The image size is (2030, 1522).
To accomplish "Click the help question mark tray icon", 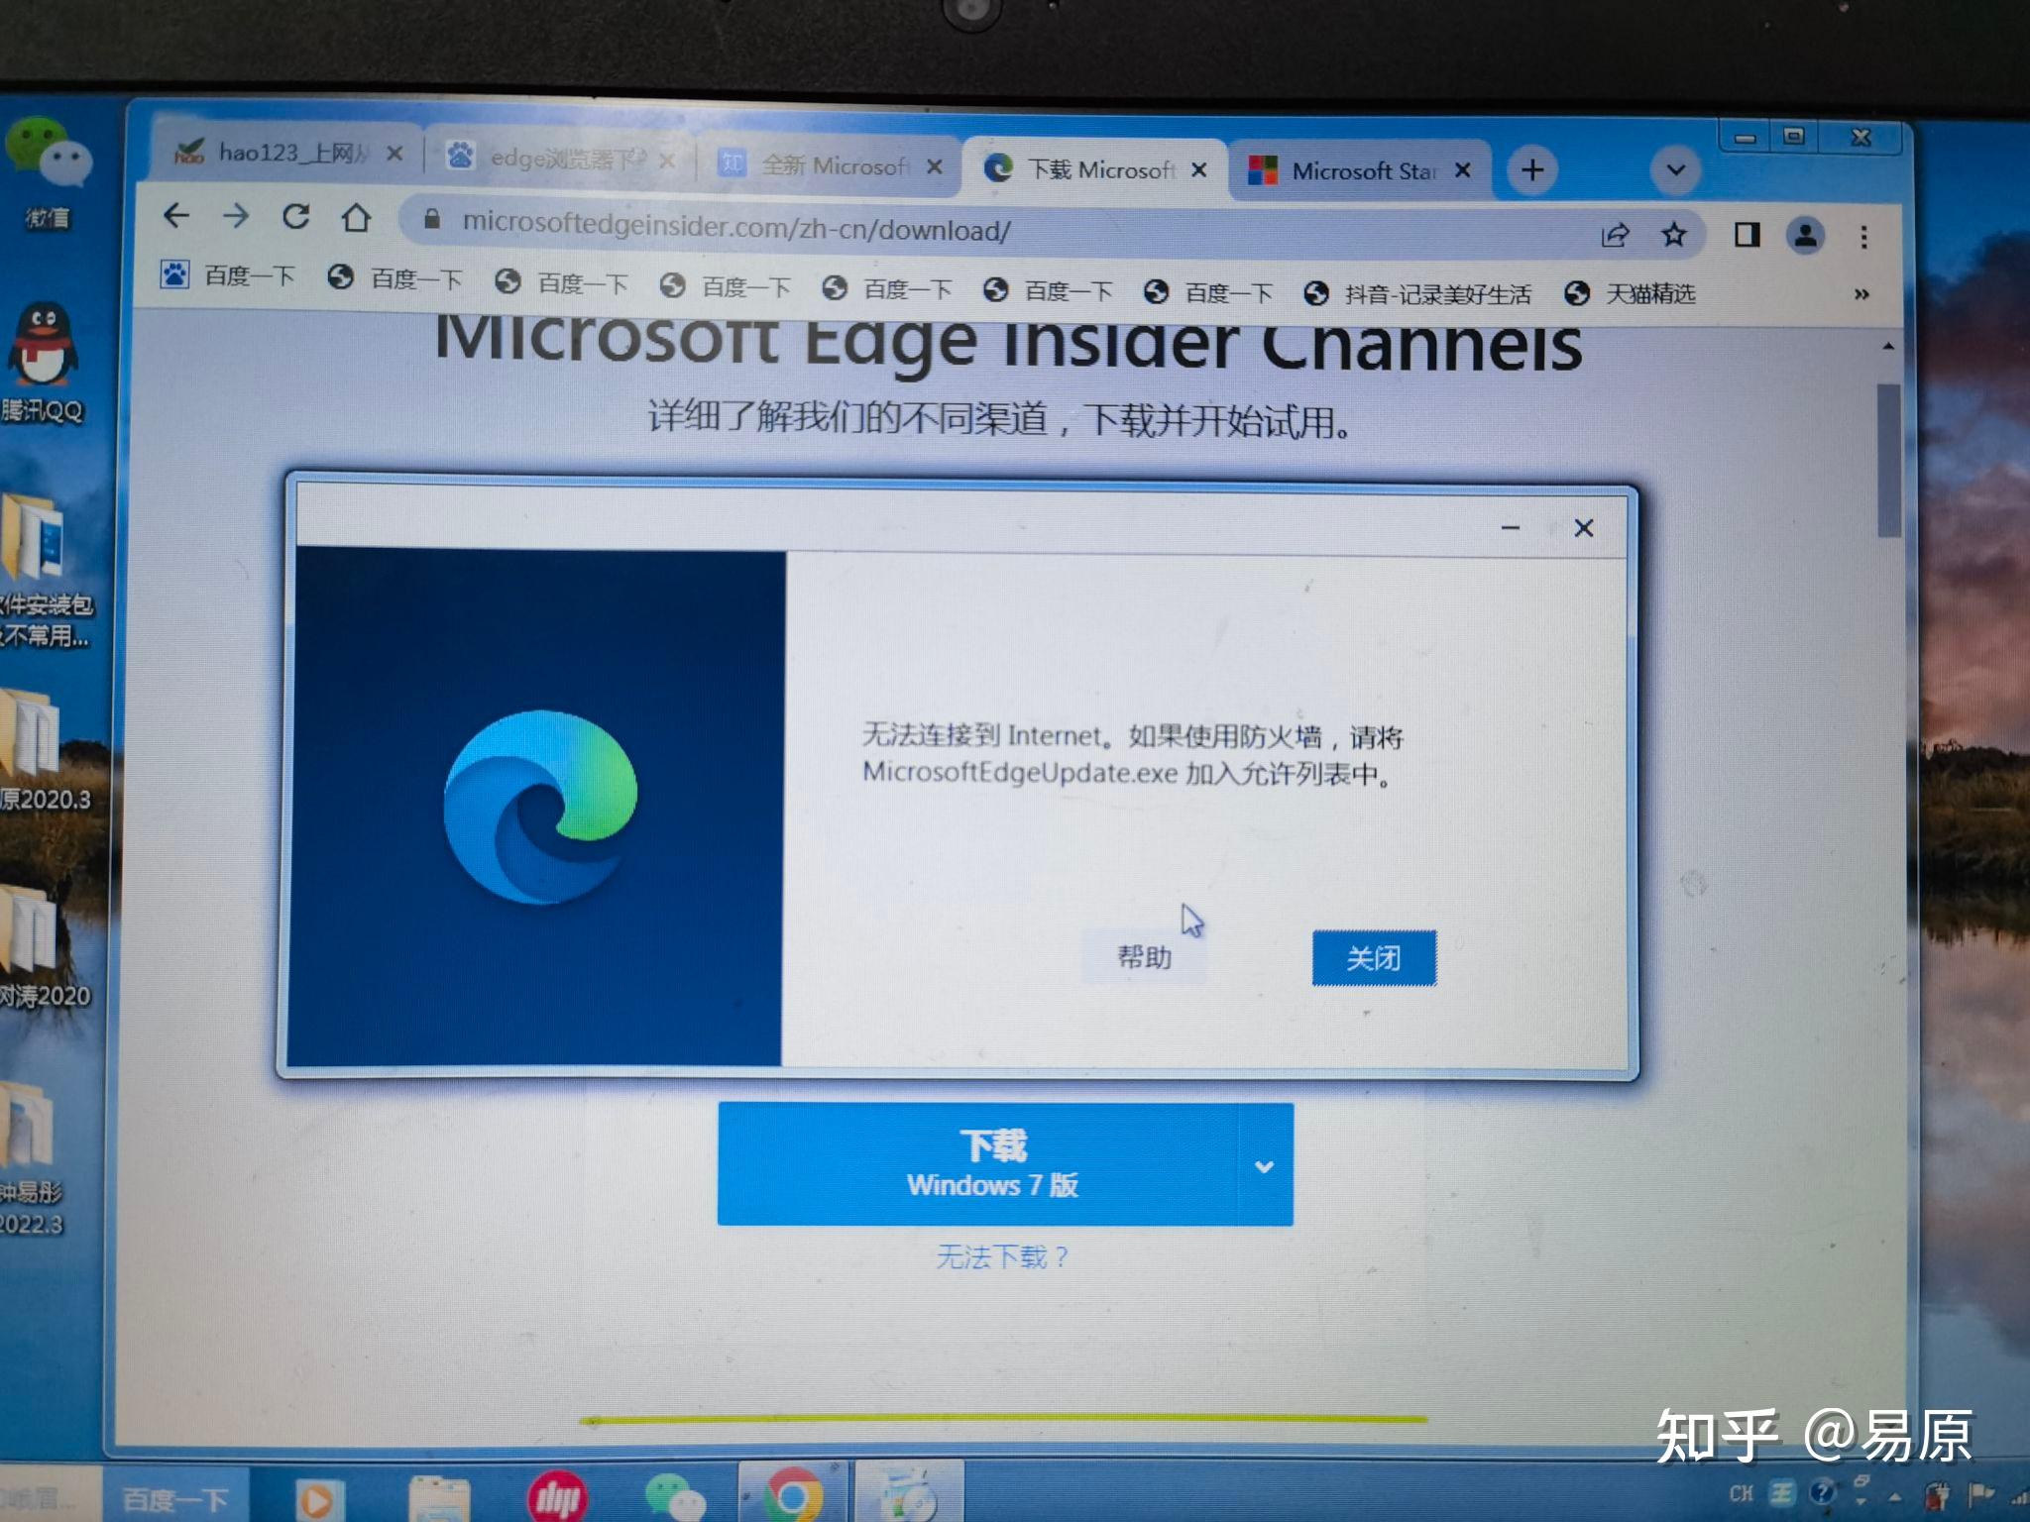I will 1822,1491.
